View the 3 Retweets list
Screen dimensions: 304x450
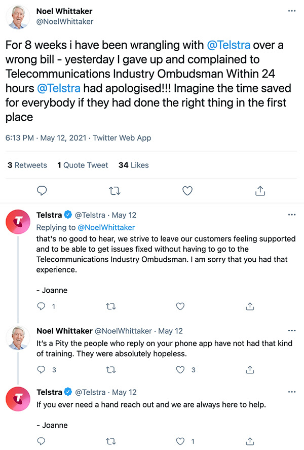coord(27,165)
